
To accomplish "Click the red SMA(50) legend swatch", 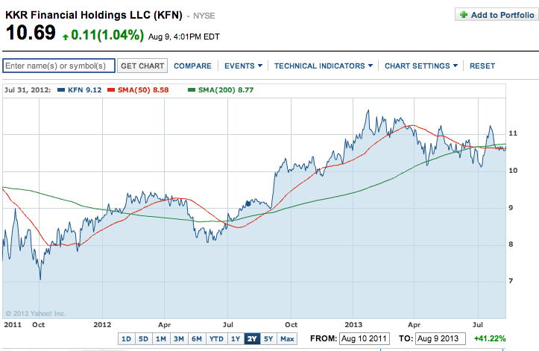I will [x=110, y=90].
